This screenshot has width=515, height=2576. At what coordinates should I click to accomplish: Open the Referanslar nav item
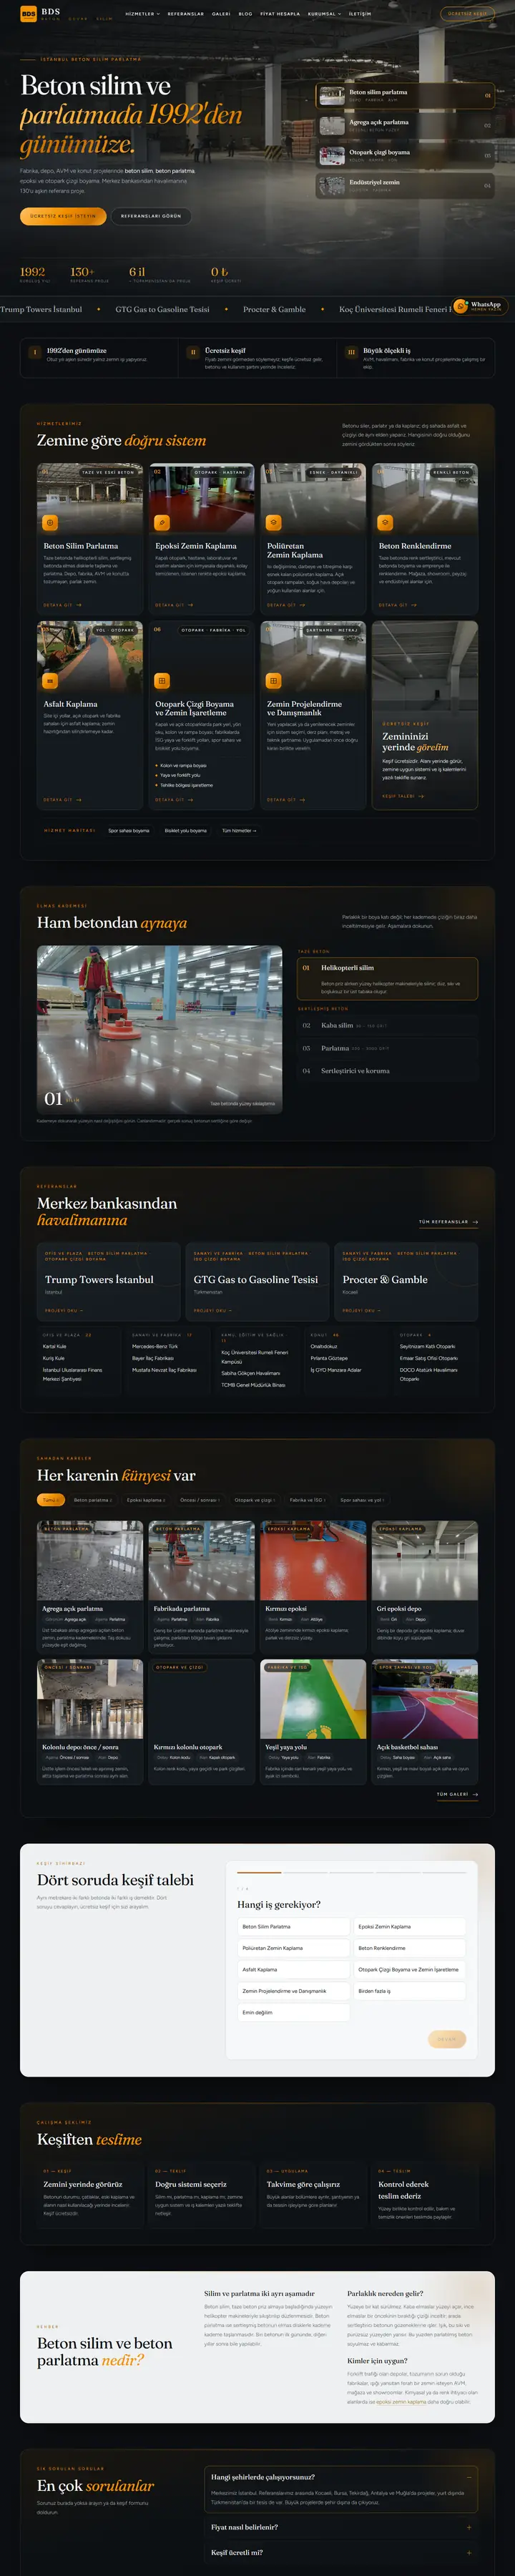point(186,14)
